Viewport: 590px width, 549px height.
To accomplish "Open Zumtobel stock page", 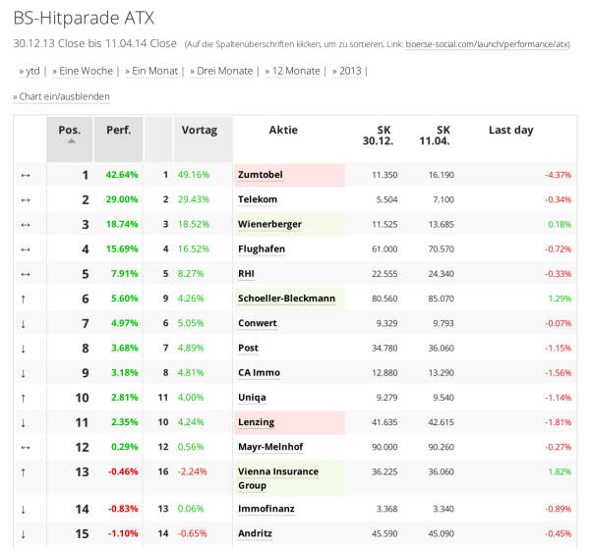I will [x=261, y=175].
